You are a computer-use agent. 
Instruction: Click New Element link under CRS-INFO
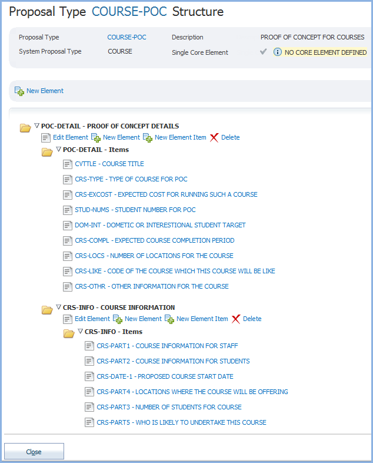click(x=143, y=319)
